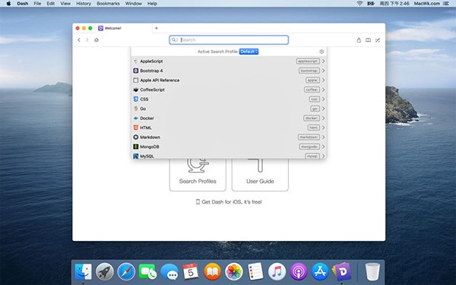Image resolution: width=456 pixels, height=285 pixels.
Task: Follow the Get Dash for iOS link
Action: (x=229, y=202)
